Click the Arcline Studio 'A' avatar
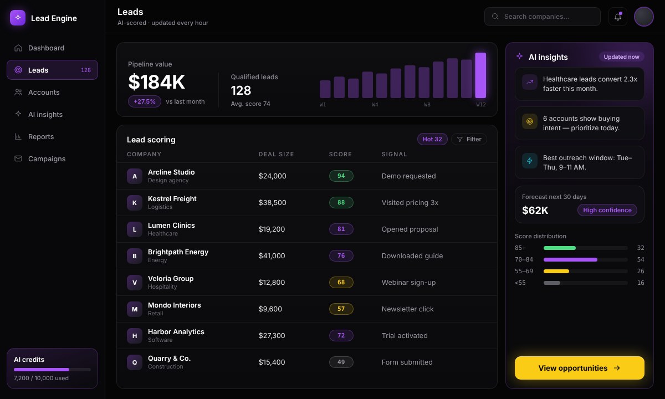This screenshot has width=665, height=399. 135,176
